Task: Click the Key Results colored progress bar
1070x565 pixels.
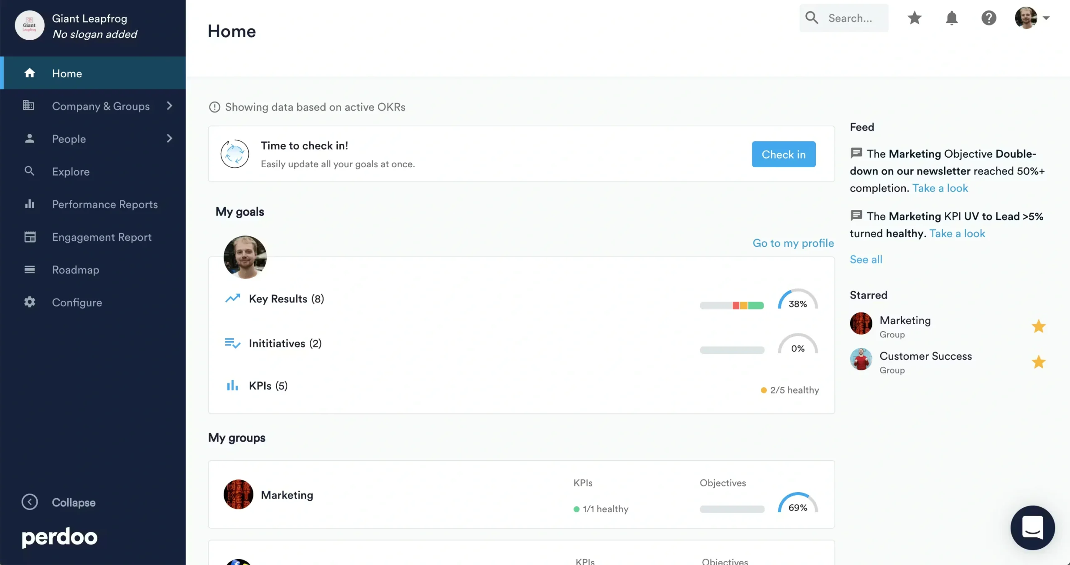Action: click(731, 305)
